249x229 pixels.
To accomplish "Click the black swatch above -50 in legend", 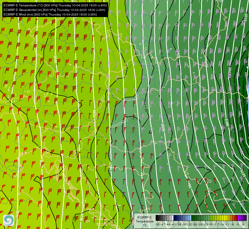I will click(x=157, y=218).
